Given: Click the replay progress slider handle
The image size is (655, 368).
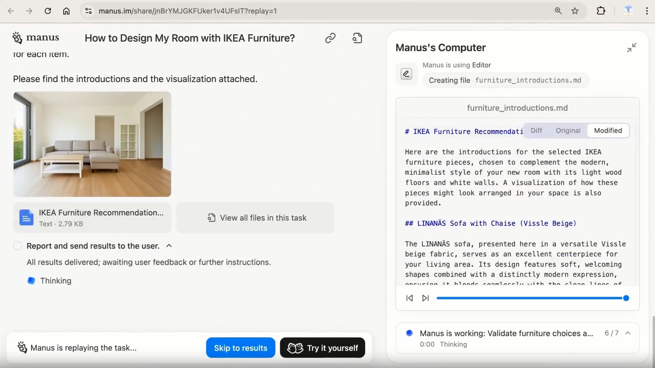Looking at the screenshot, I should click(626, 298).
